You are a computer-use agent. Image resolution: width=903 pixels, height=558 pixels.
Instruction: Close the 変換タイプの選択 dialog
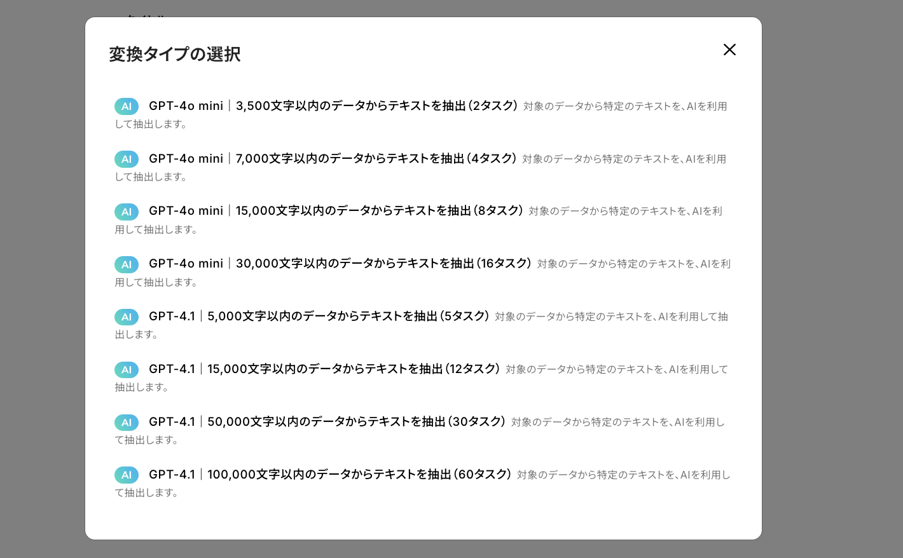click(729, 50)
